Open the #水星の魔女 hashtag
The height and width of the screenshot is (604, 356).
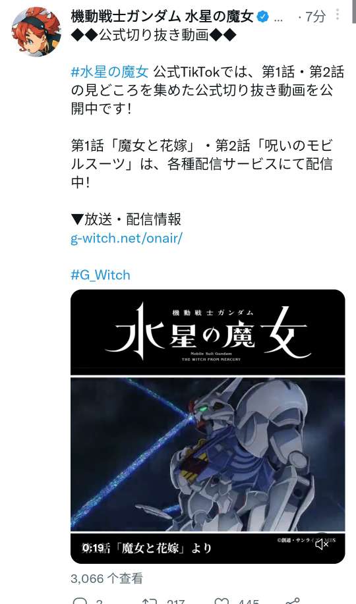pyautogui.click(x=109, y=72)
